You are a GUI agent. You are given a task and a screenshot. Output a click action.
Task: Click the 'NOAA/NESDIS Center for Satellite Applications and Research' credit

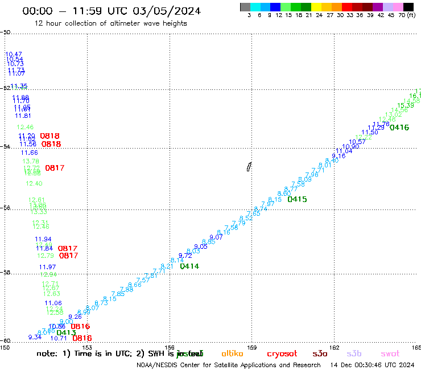point(229,365)
